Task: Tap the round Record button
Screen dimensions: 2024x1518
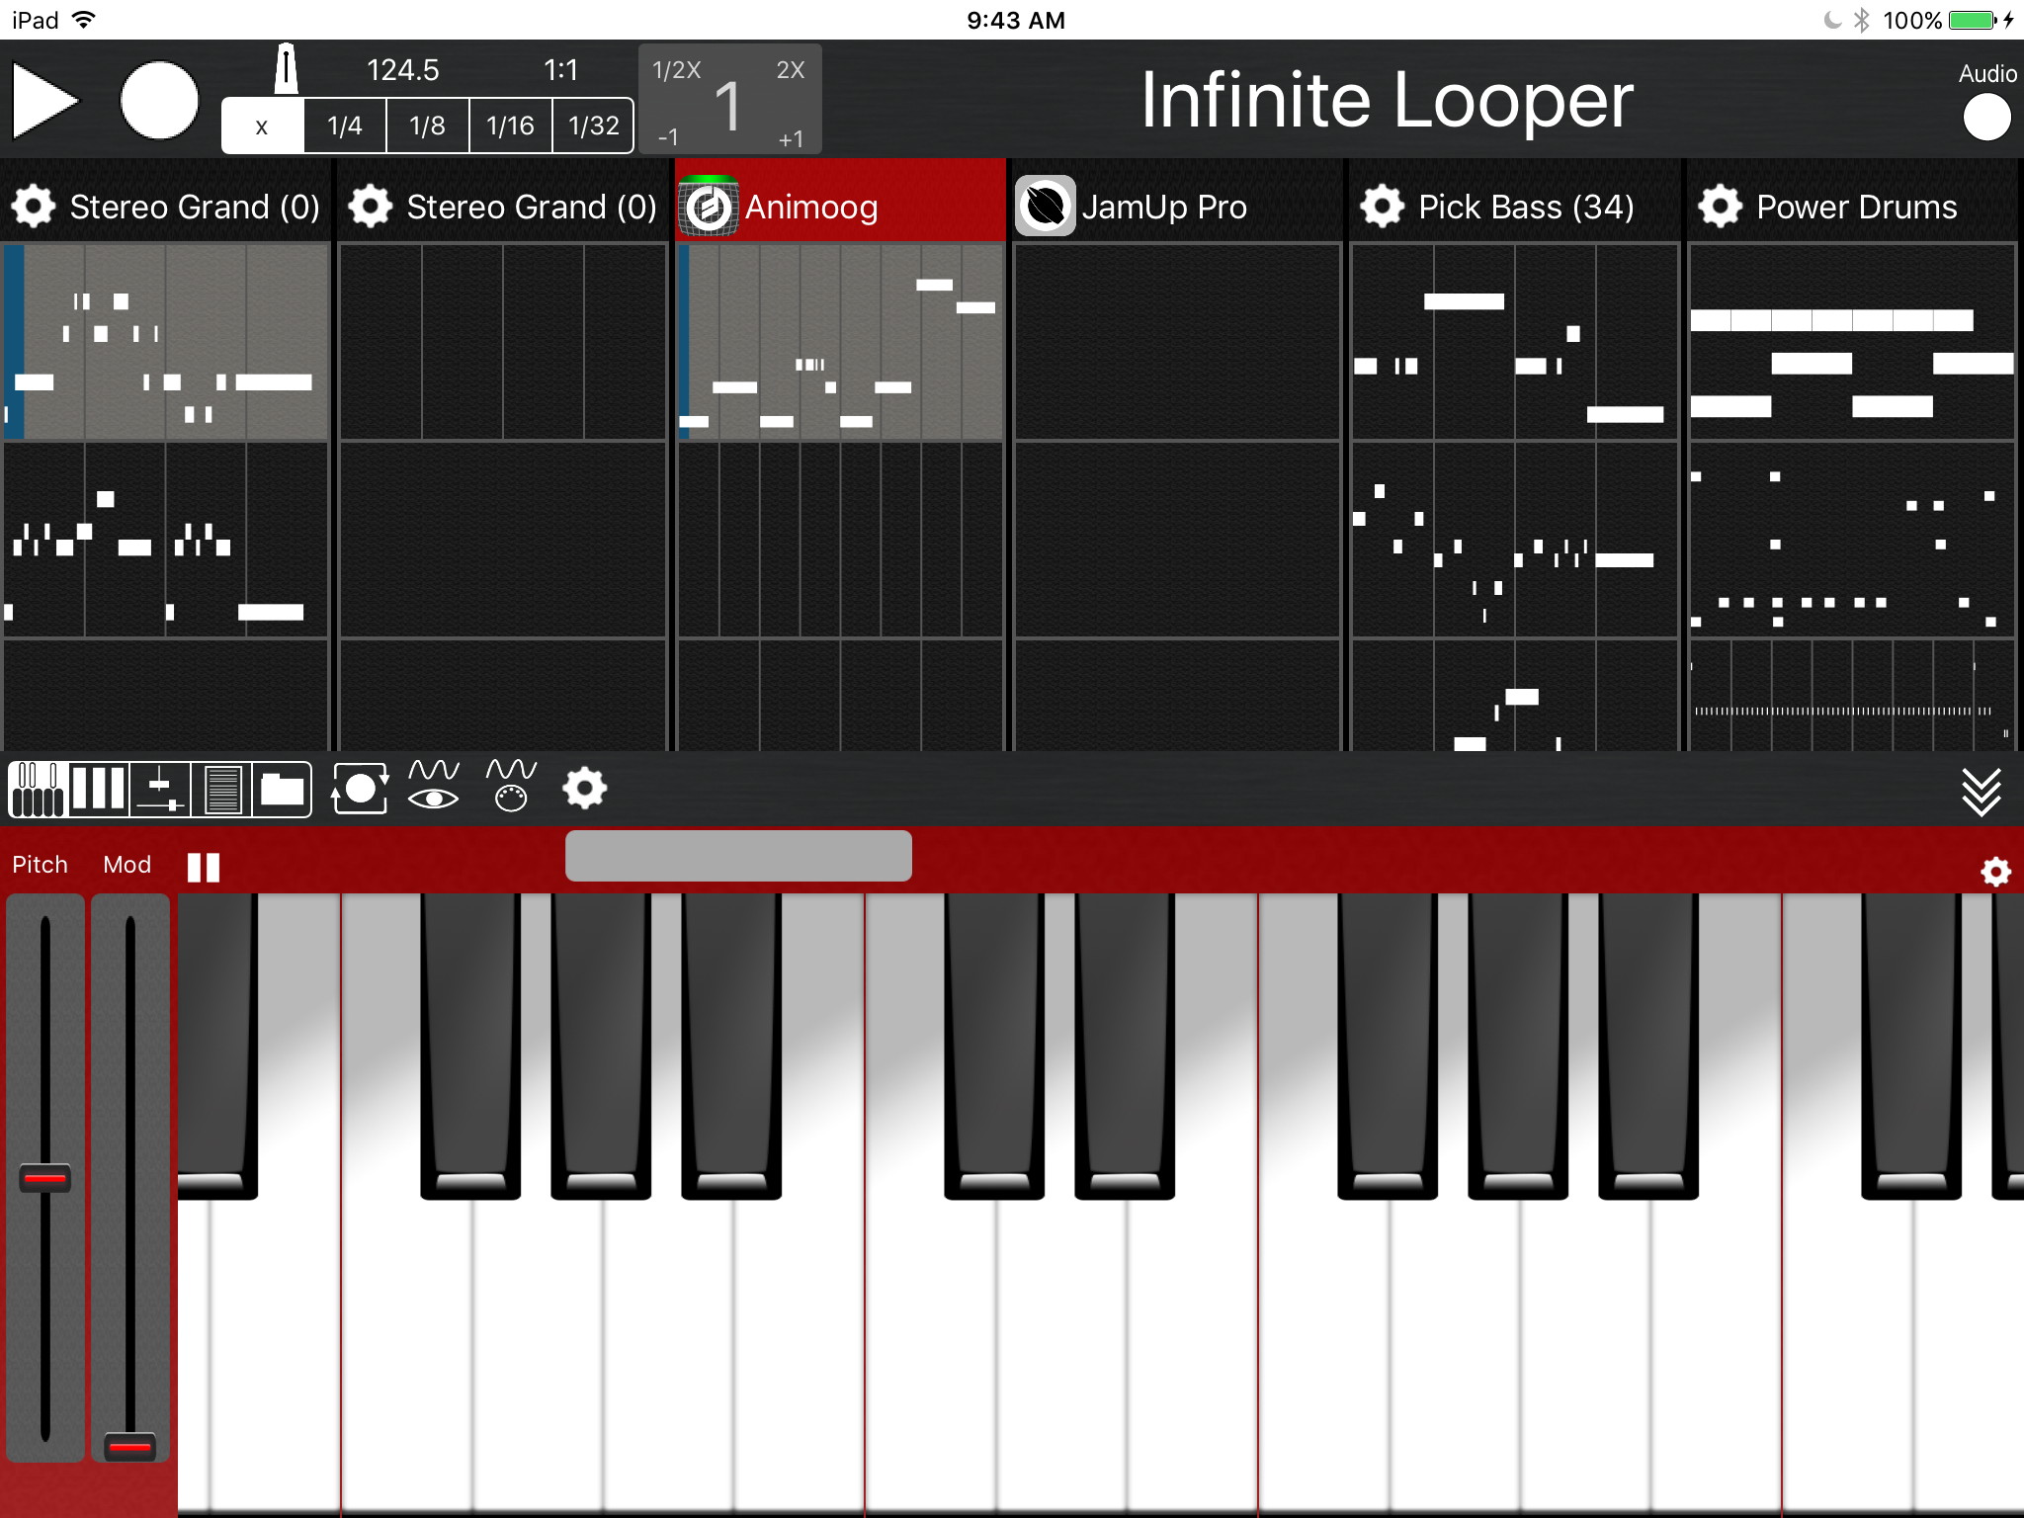Action: pos(159,100)
